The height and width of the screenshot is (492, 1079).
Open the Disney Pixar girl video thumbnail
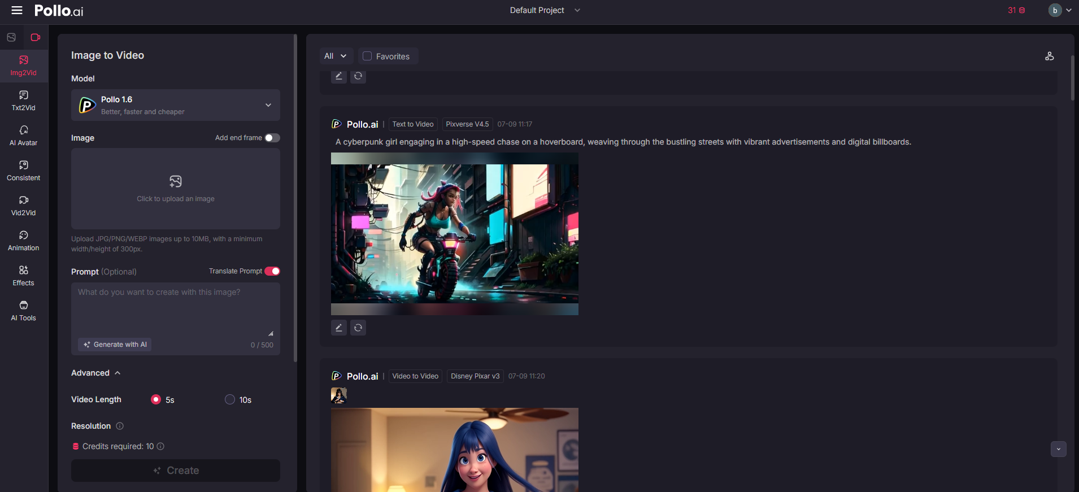[455, 450]
